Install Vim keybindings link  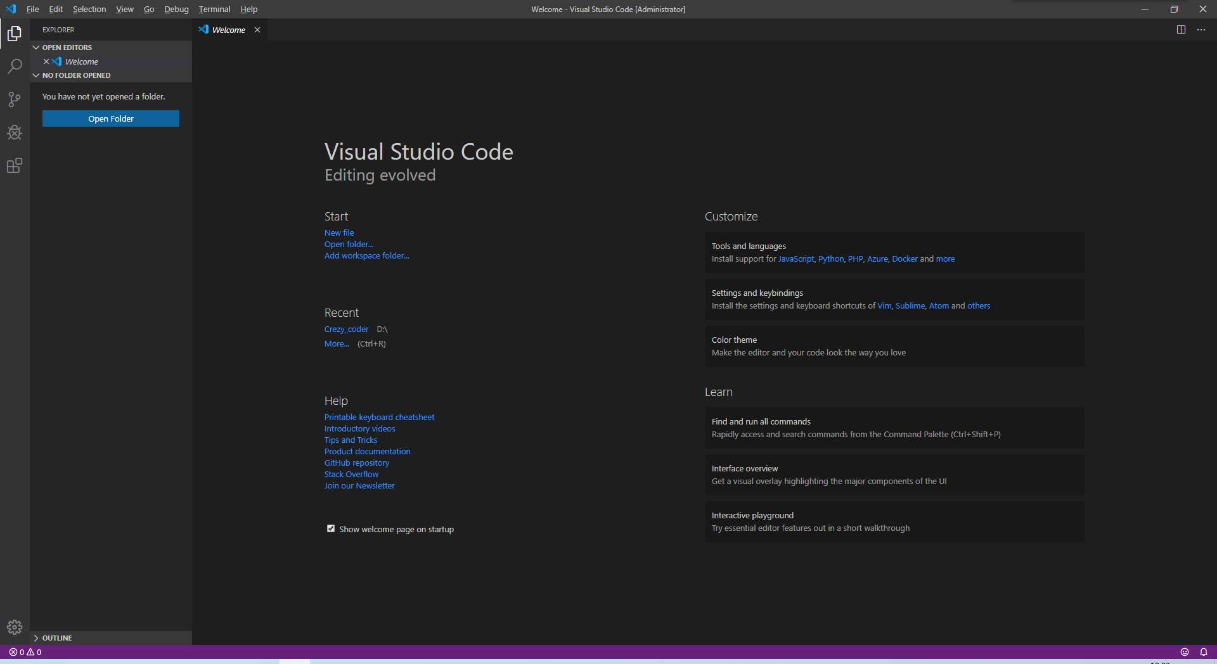click(x=884, y=305)
